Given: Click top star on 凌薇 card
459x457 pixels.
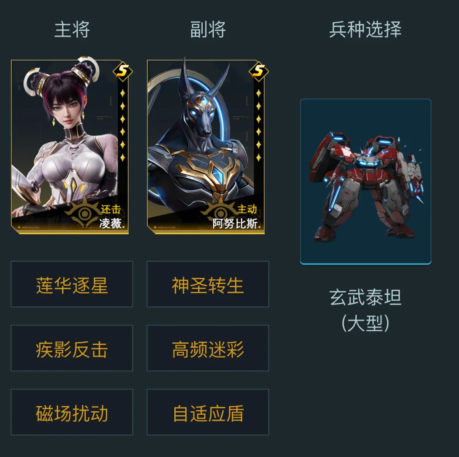Looking at the screenshot, I should 122,93.
